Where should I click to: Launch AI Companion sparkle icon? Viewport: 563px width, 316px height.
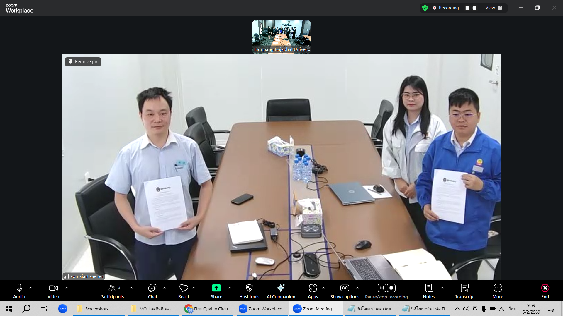click(281, 288)
